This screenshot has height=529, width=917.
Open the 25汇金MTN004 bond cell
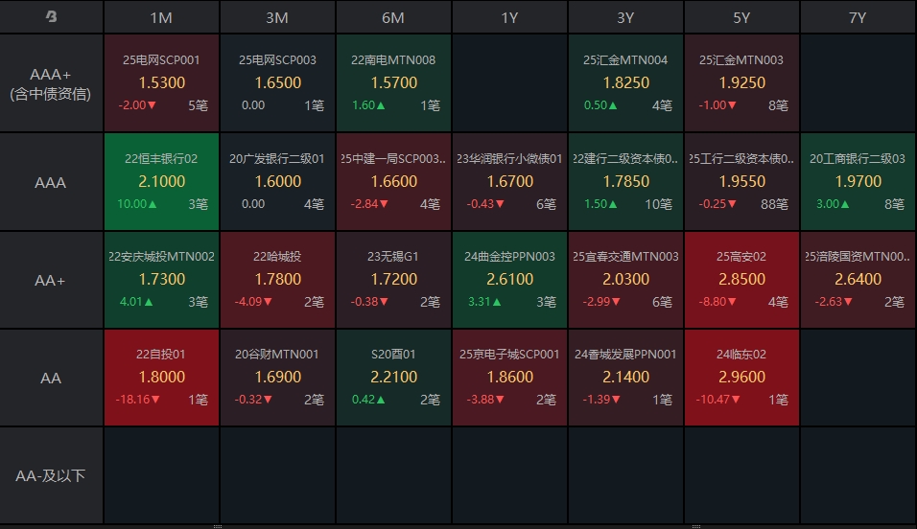coord(625,83)
